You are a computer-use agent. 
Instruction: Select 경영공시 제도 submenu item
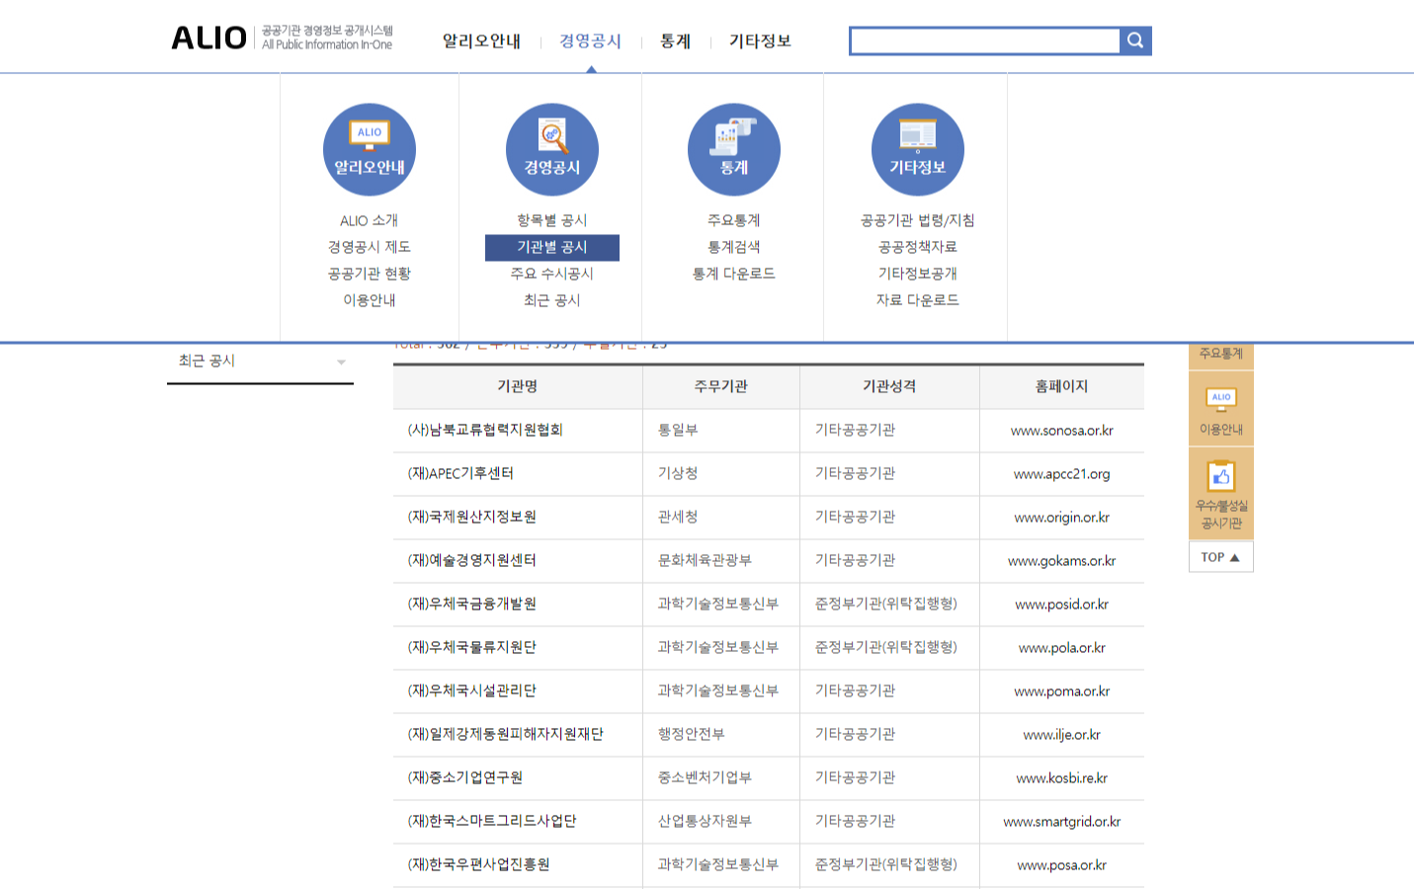[x=370, y=247]
